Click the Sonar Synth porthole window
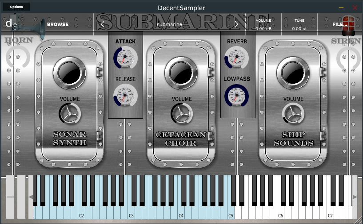363x224 pixels. point(69,73)
